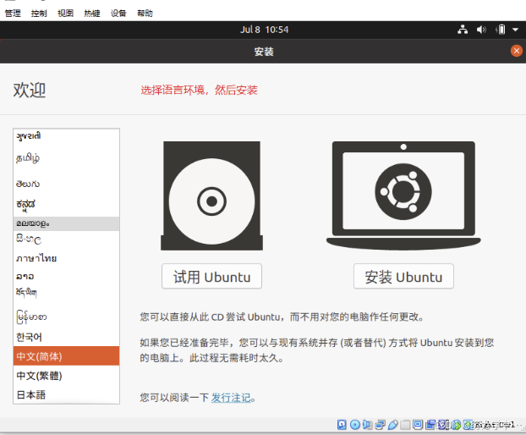Image resolution: width=526 pixels, height=435 pixels.
Task: Open the 管理 menu
Action: 13,13
